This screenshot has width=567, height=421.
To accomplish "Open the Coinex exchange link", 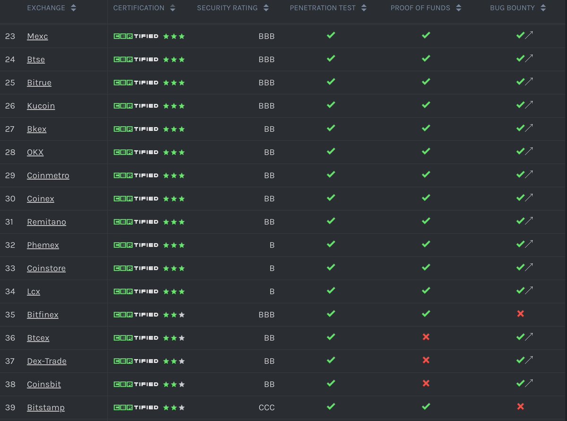I will (x=41, y=198).
